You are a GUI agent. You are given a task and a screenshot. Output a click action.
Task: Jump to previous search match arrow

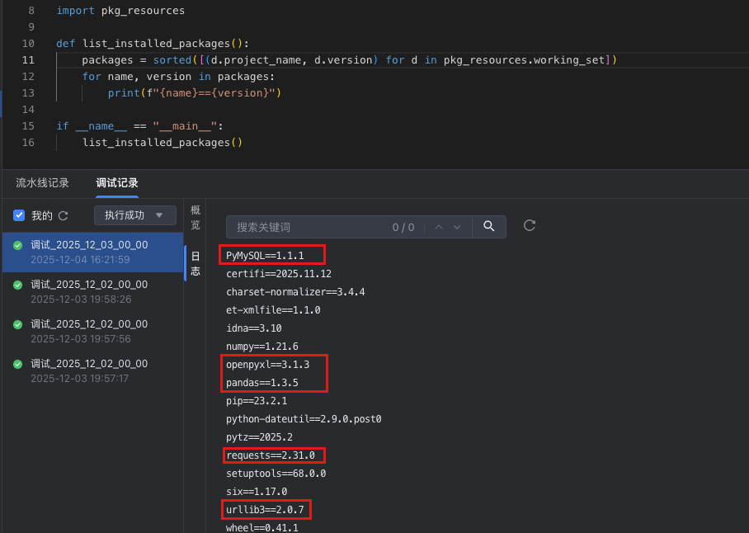pyautogui.click(x=439, y=227)
